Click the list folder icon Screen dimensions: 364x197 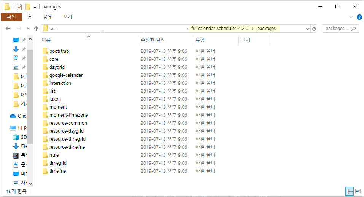[x=45, y=91]
